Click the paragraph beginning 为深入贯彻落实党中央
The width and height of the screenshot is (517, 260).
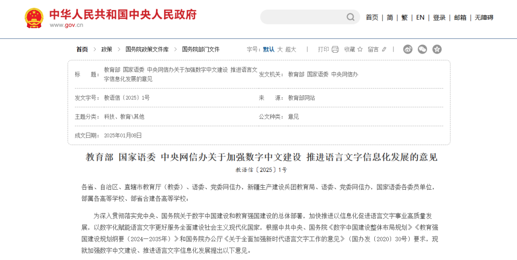[260, 233]
